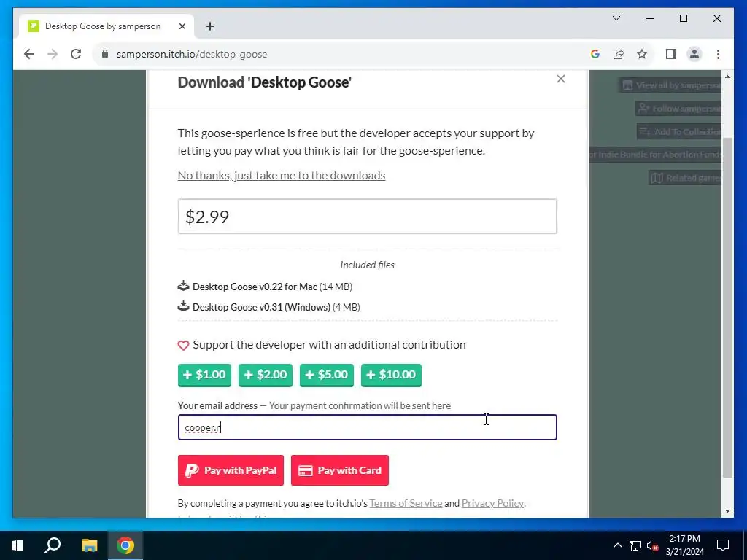Pay with Card
The image size is (747, 560).
pos(340,470)
